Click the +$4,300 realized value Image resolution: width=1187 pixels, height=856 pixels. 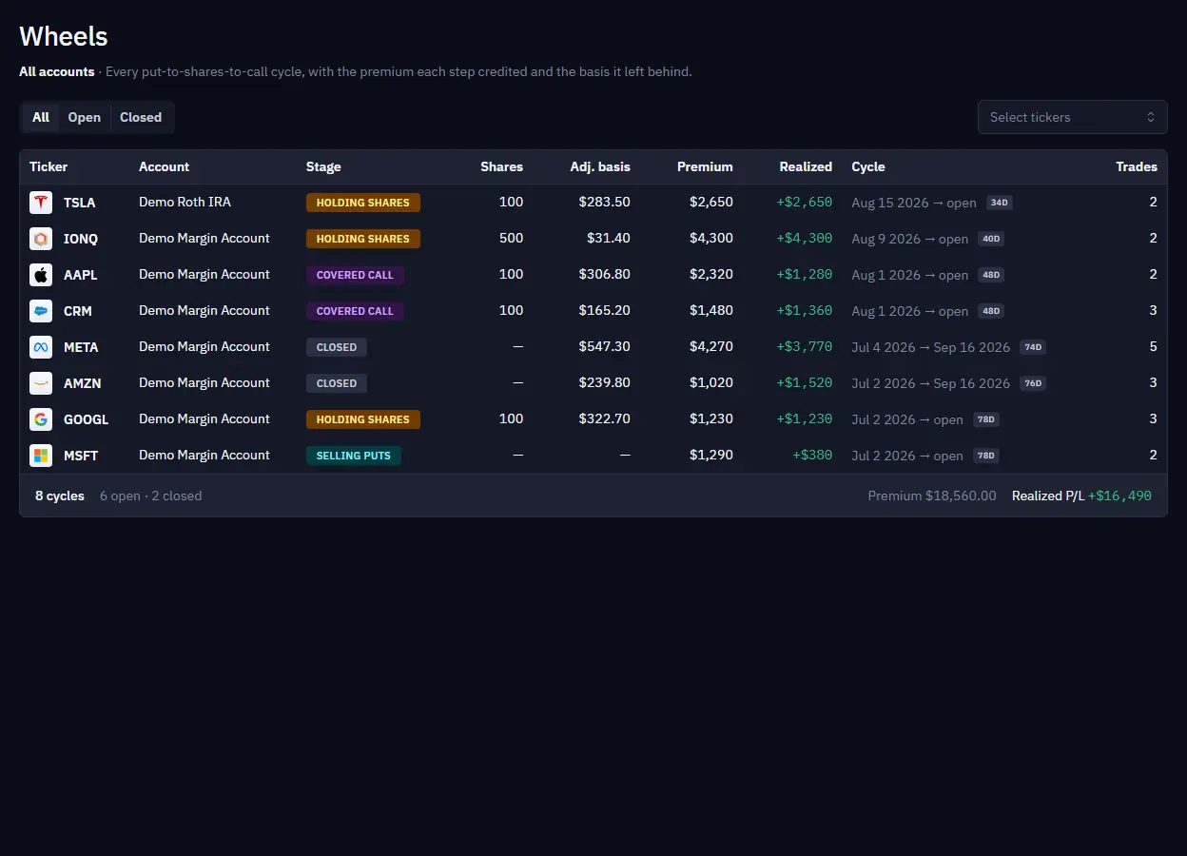(805, 239)
